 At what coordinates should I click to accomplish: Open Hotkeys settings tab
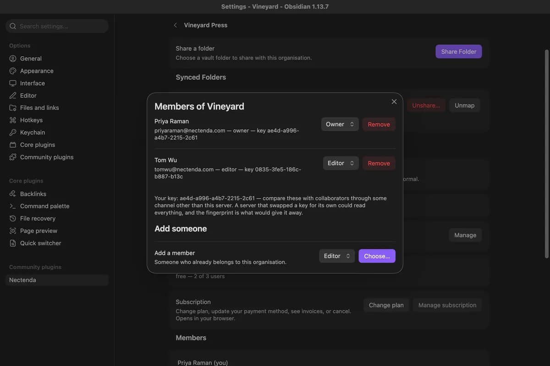(57, 120)
